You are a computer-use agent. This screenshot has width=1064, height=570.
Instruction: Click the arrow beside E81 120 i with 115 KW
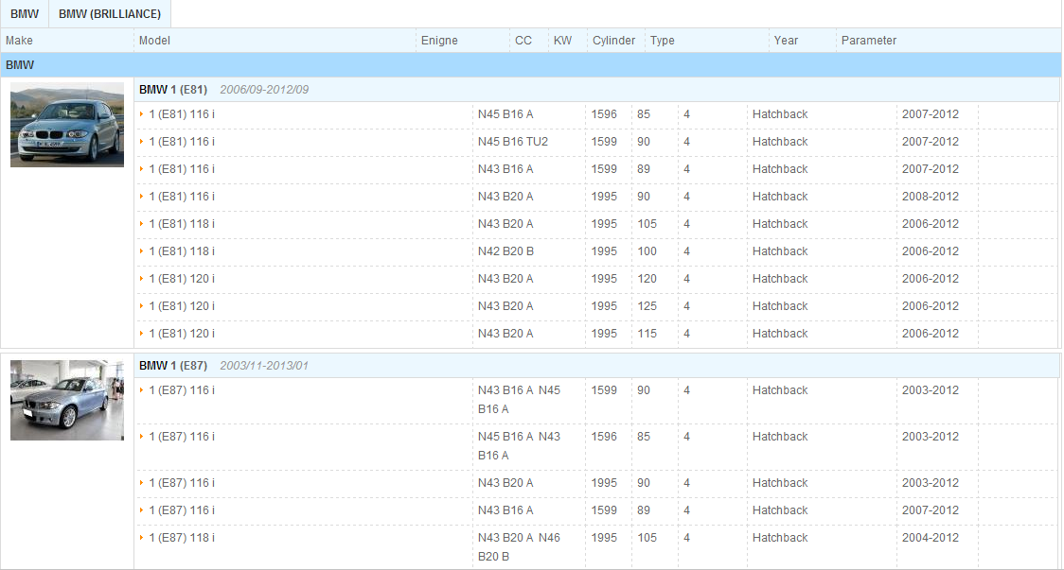coord(142,334)
